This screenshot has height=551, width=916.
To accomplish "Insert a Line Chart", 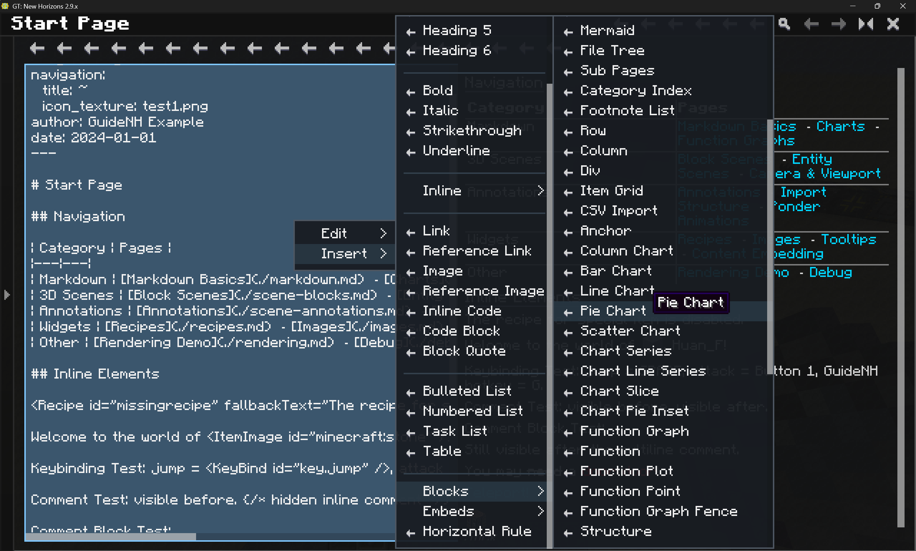I will 661,291.
